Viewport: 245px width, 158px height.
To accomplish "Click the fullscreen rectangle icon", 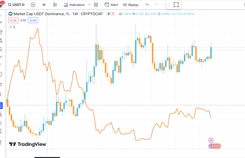I will click(176, 5).
